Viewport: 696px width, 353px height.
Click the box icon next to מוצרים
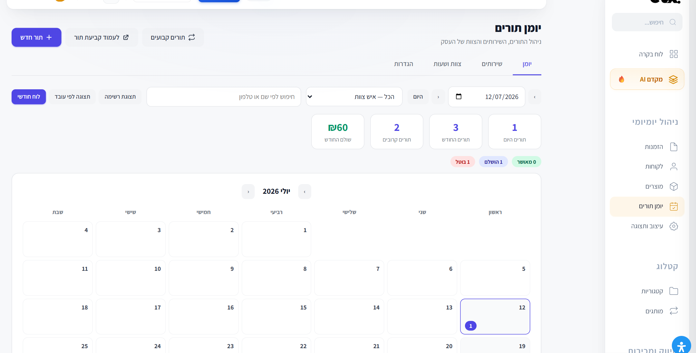point(673,186)
